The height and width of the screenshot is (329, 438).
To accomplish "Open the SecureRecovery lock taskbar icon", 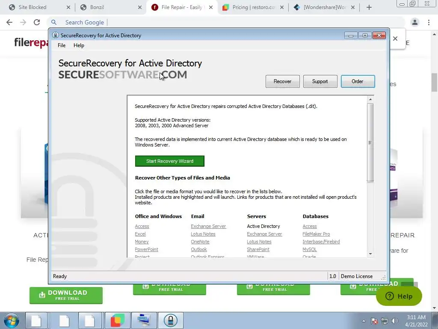I will point(171,320).
